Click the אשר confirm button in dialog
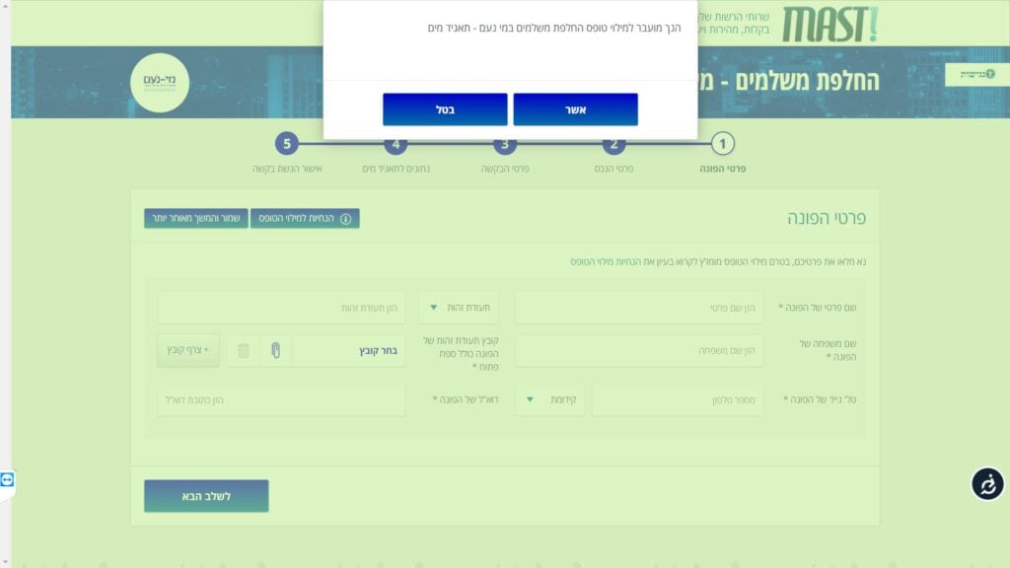Image resolution: width=1010 pixels, height=568 pixels. click(575, 109)
